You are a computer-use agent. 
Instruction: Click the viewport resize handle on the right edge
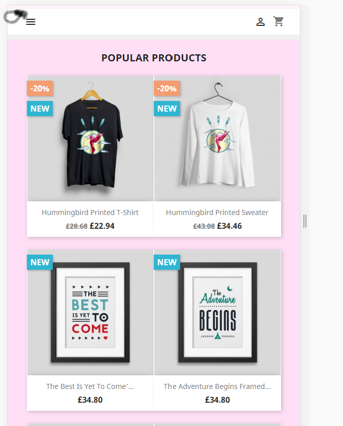click(x=305, y=221)
